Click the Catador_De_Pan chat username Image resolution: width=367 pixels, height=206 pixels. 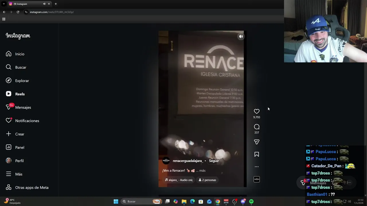click(326, 166)
